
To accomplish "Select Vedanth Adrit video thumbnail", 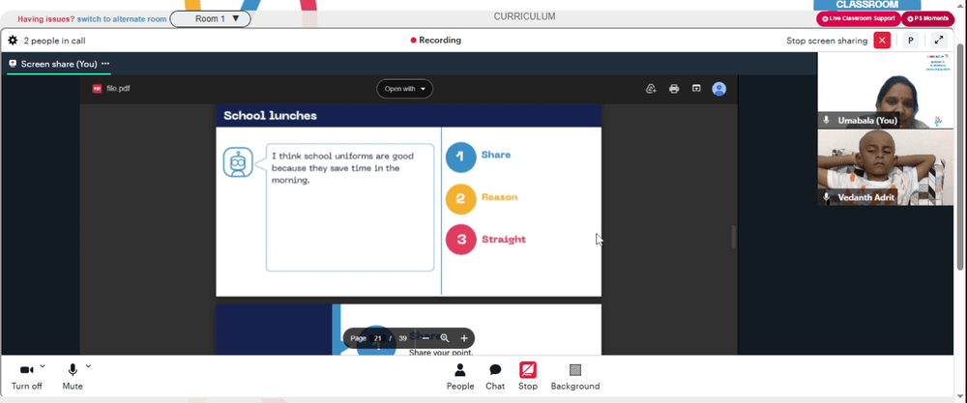I will [885, 167].
